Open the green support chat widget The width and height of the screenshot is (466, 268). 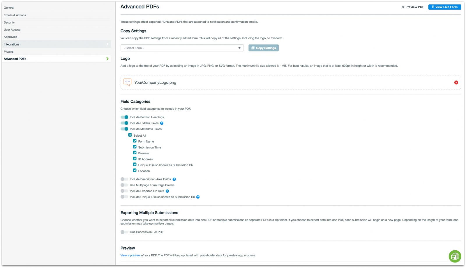tap(455, 256)
